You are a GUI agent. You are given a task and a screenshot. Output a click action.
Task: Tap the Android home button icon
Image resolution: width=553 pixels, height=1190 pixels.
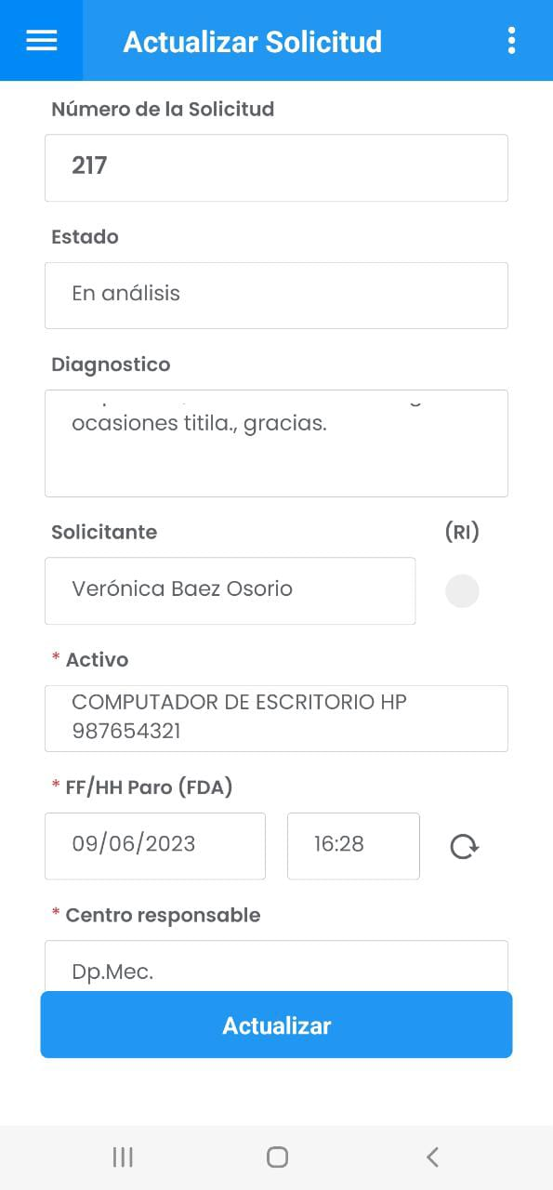pyautogui.click(x=277, y=1157)
